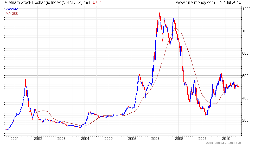Click the y-axis label '600'

[245, 76]
